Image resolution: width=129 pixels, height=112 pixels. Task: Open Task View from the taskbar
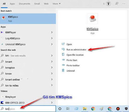click(x=68, y=109)
